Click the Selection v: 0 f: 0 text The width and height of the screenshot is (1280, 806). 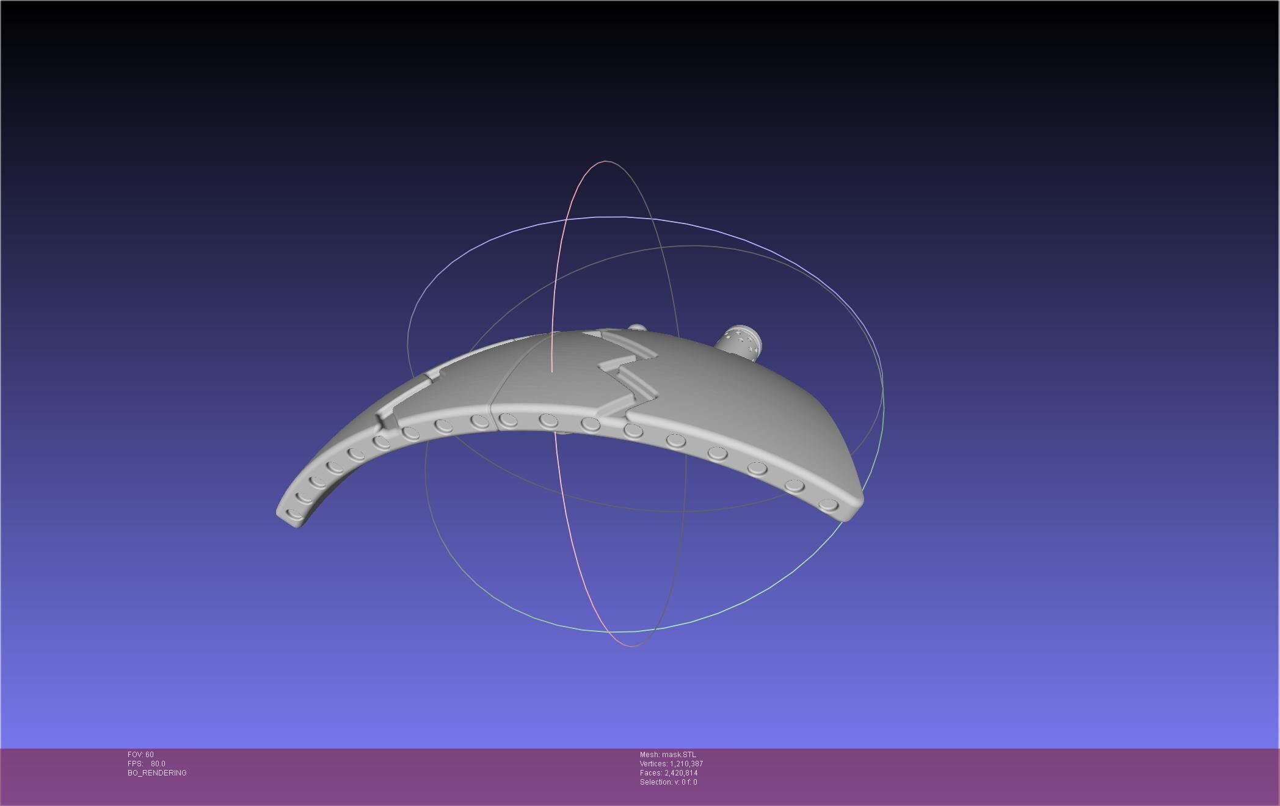click(x=668, y=782)
